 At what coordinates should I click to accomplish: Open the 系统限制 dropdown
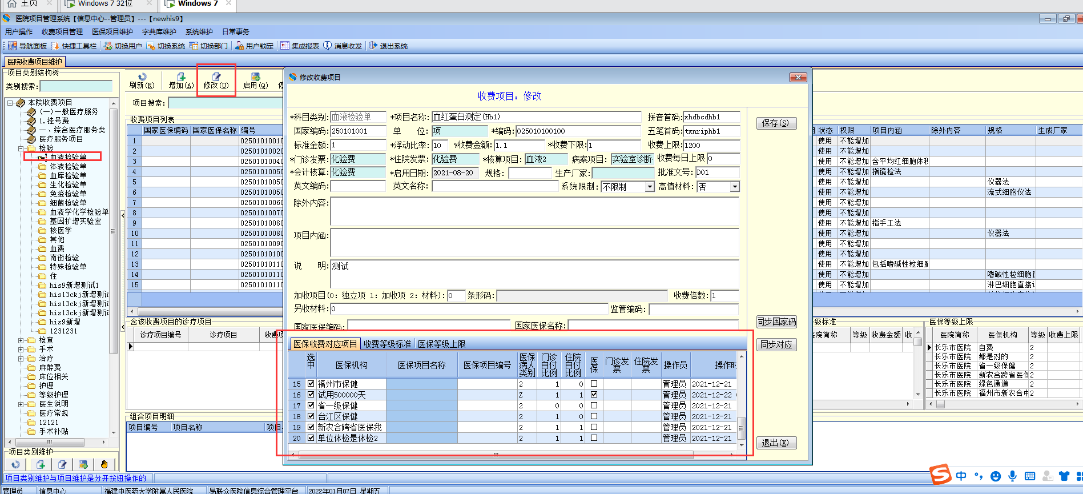649,187
